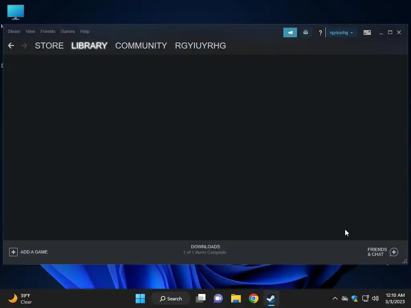The height and width of the screenshot is (308, 411).
Task: Switch to the STORE tab
Action: [49, 46]
